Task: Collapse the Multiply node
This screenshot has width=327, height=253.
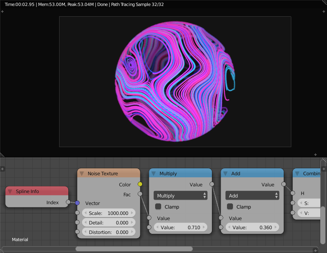Action: tap(154, 173)
